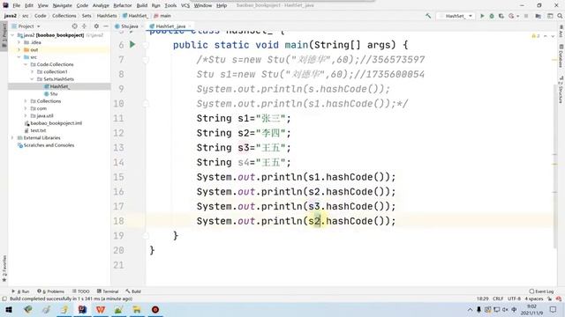Click fold toggle on line 6 method
Screen dimensions: 565x317
pos(146,45)
